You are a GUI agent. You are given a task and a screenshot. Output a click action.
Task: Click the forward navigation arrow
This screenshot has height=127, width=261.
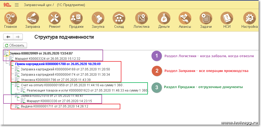pos(18,37)
